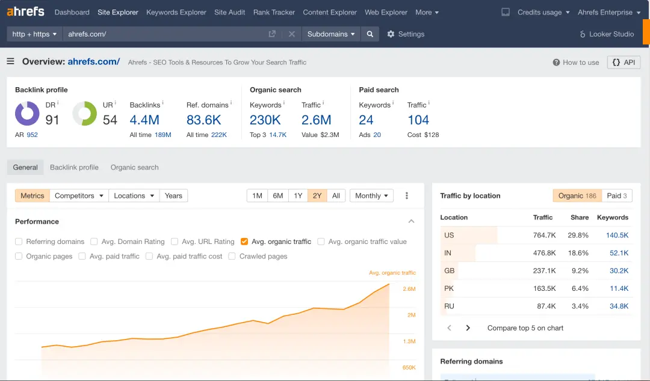Switch to the Backlink profile tab
The height and width of the screenshot is (381, 650).
click(x=74, y=167)
